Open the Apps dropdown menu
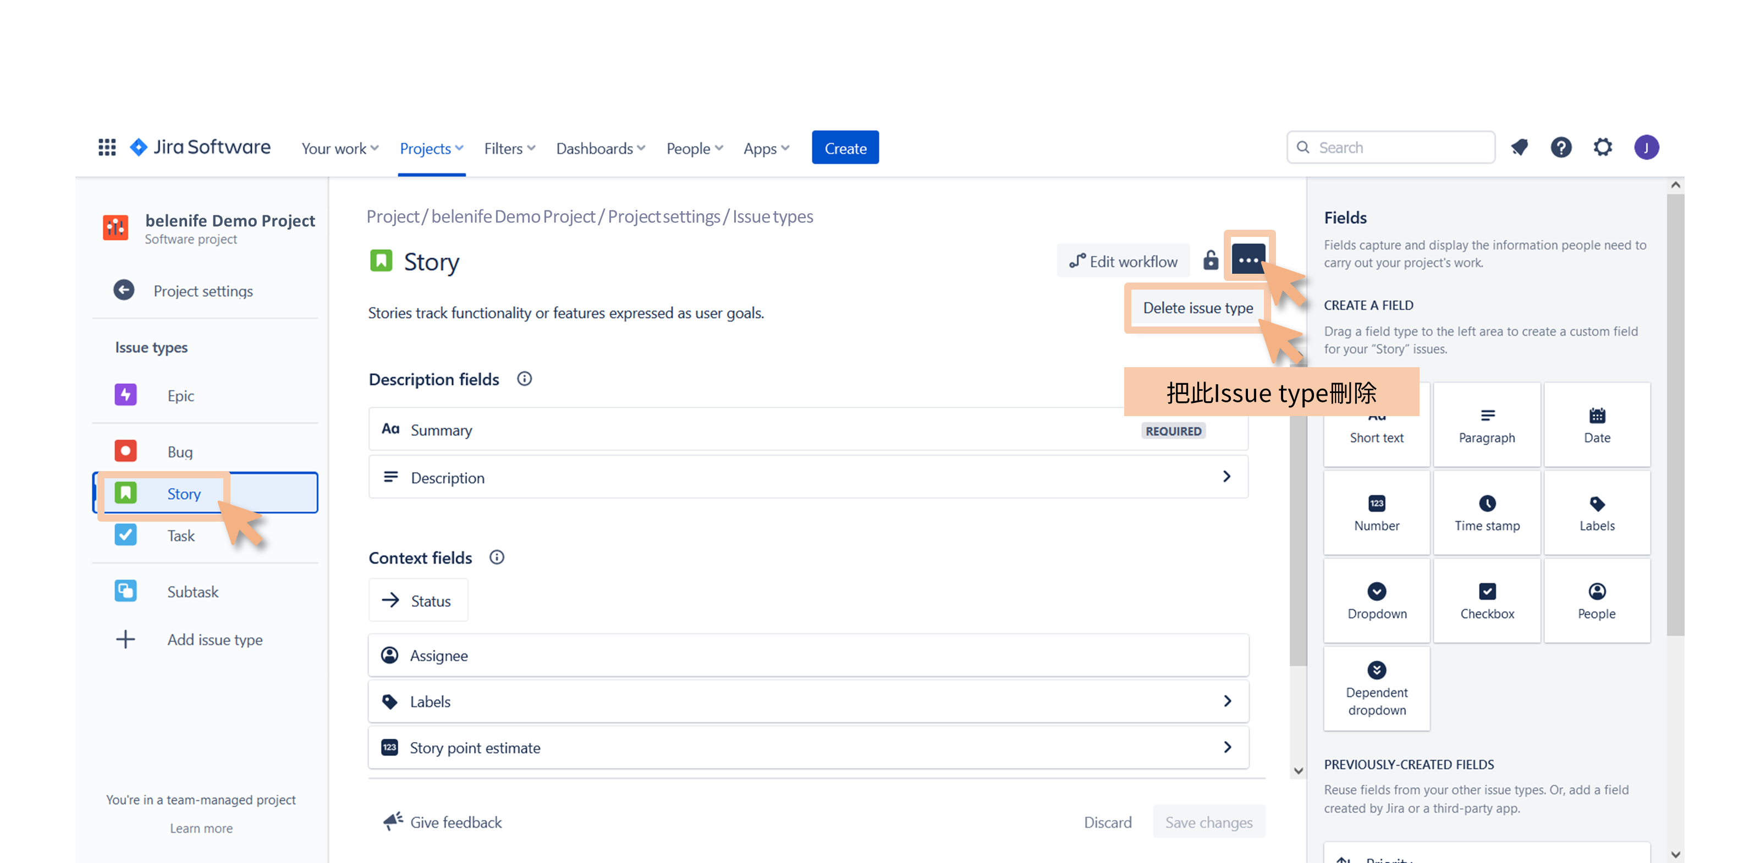Image resolution: width=1760 pixels, height=863 pixels. [766, 148]
